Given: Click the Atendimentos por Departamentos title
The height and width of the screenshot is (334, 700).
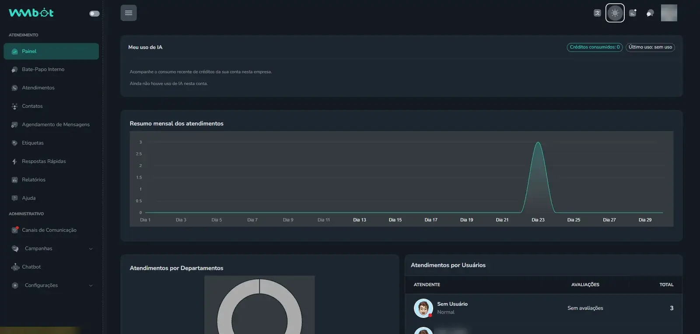Looking at the screenshot, I should coord(177,268).
